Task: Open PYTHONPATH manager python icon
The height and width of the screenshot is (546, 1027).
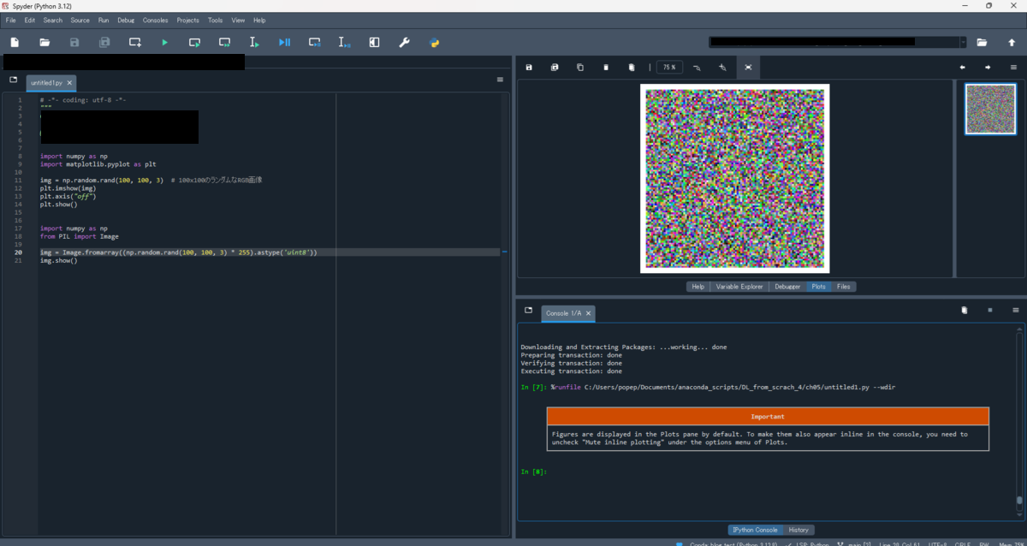Action: (x=434, y=42)
